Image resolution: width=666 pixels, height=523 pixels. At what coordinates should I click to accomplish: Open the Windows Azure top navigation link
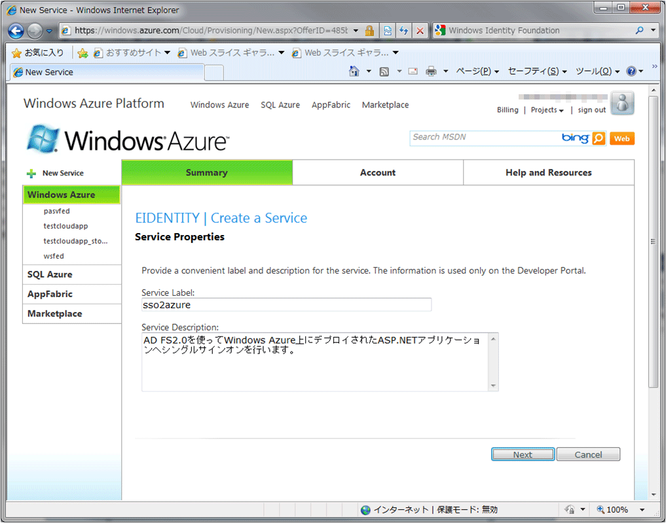219,105
